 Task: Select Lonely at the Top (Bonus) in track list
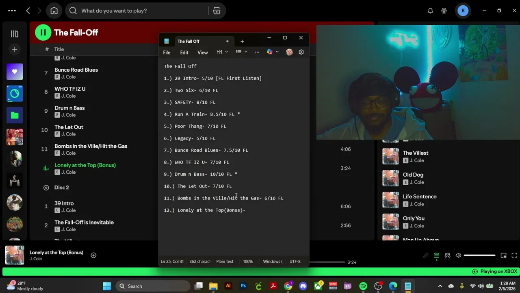tap(85, 165)
